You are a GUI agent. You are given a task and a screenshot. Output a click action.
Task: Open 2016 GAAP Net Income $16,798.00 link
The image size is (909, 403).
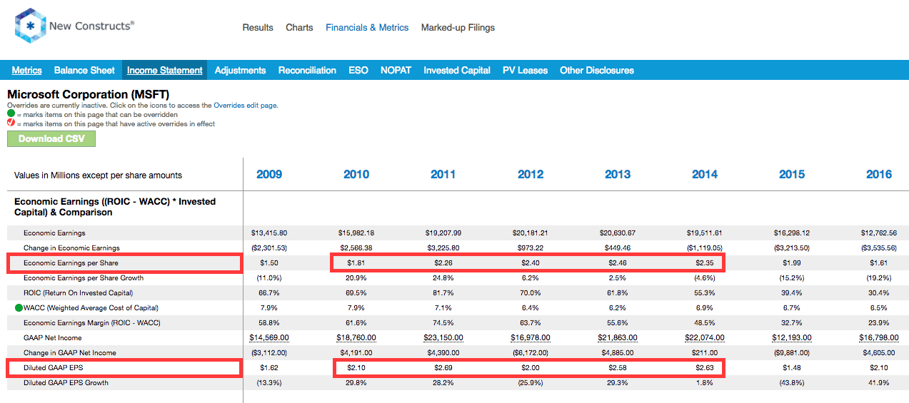point(879,338)
